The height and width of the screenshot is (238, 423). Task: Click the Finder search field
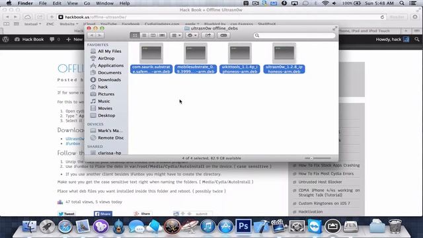point(294,35)
